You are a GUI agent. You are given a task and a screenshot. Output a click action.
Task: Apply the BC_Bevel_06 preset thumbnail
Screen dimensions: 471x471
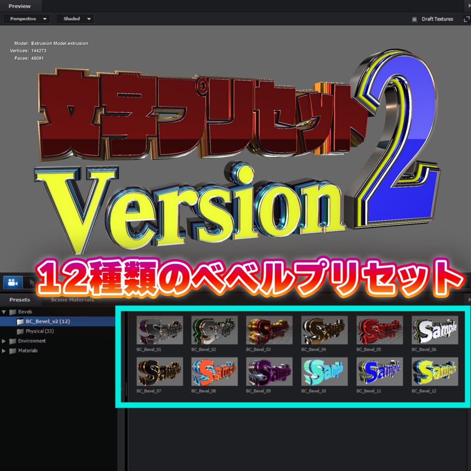435,329
